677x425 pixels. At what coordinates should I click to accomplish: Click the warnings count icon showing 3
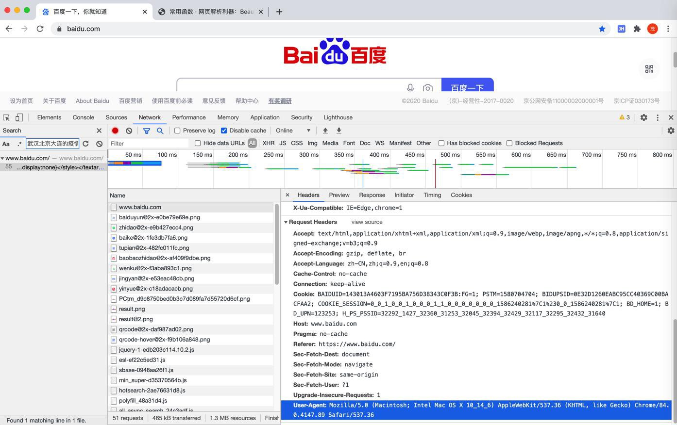click(x=625, y=117)
